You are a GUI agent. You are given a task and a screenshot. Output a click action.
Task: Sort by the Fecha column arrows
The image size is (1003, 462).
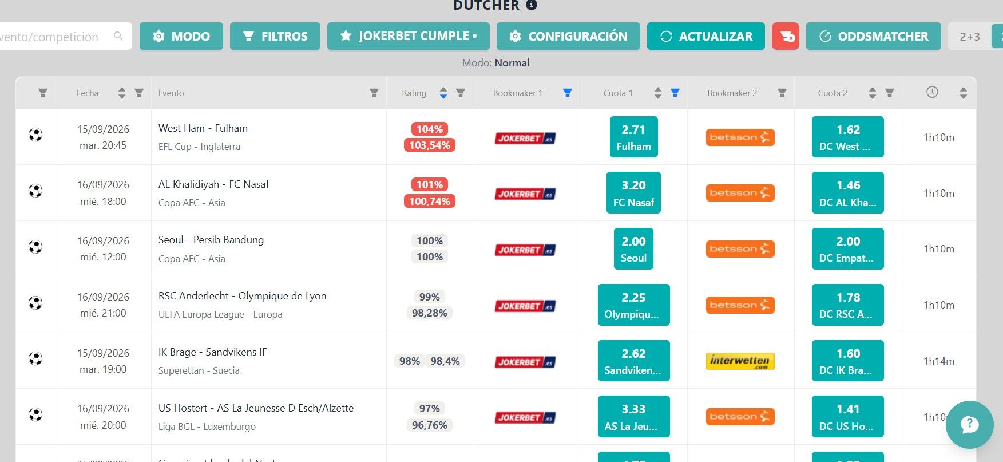pyautogui.click(x=121, y=93)
